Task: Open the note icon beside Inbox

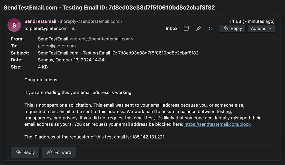Action: tap(186, 28)
